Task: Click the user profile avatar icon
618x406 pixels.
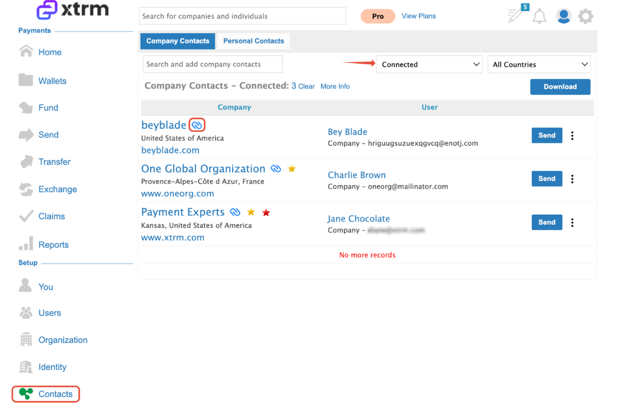Action: [x=563, y=16]
